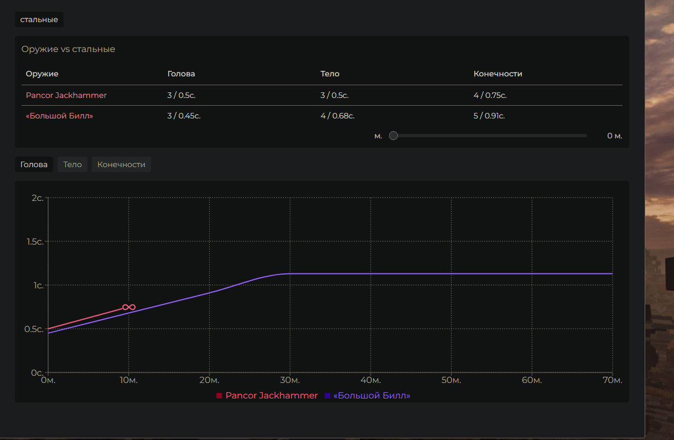
Task: Open the Pancor Jackhammer link in the table
Action: [66, 95]
